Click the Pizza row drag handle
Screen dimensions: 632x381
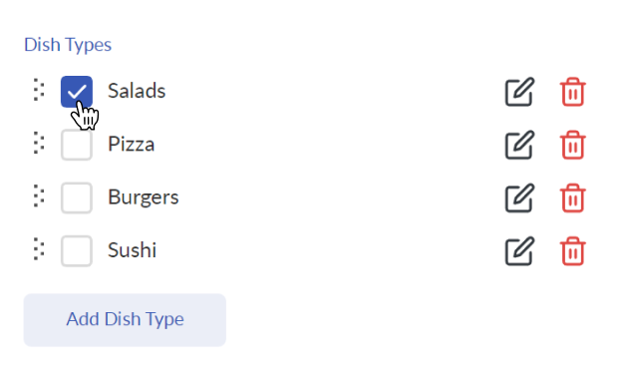point(39,143)
